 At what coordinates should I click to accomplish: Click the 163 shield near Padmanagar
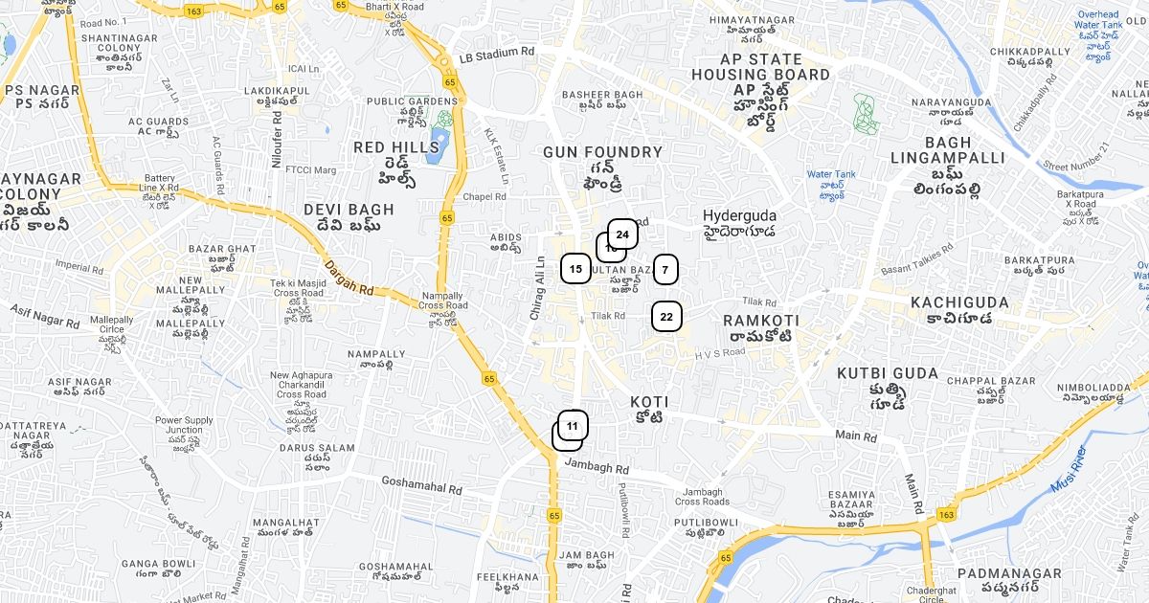(x=947, y=515)
